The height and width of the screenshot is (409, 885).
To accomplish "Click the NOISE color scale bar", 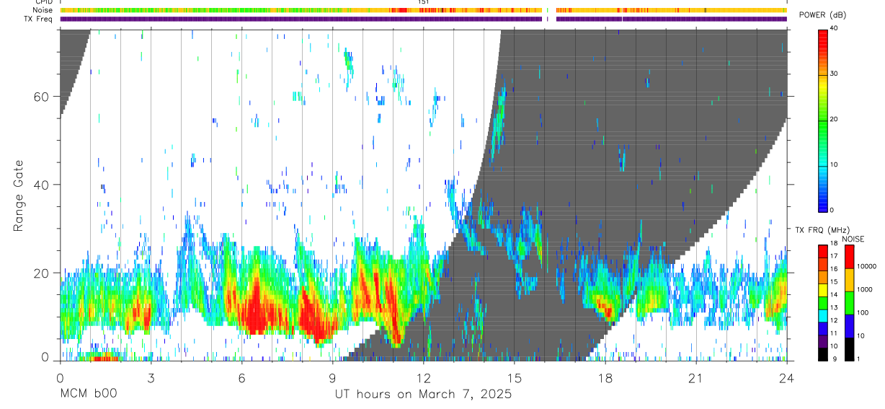I will click(849, 303).
